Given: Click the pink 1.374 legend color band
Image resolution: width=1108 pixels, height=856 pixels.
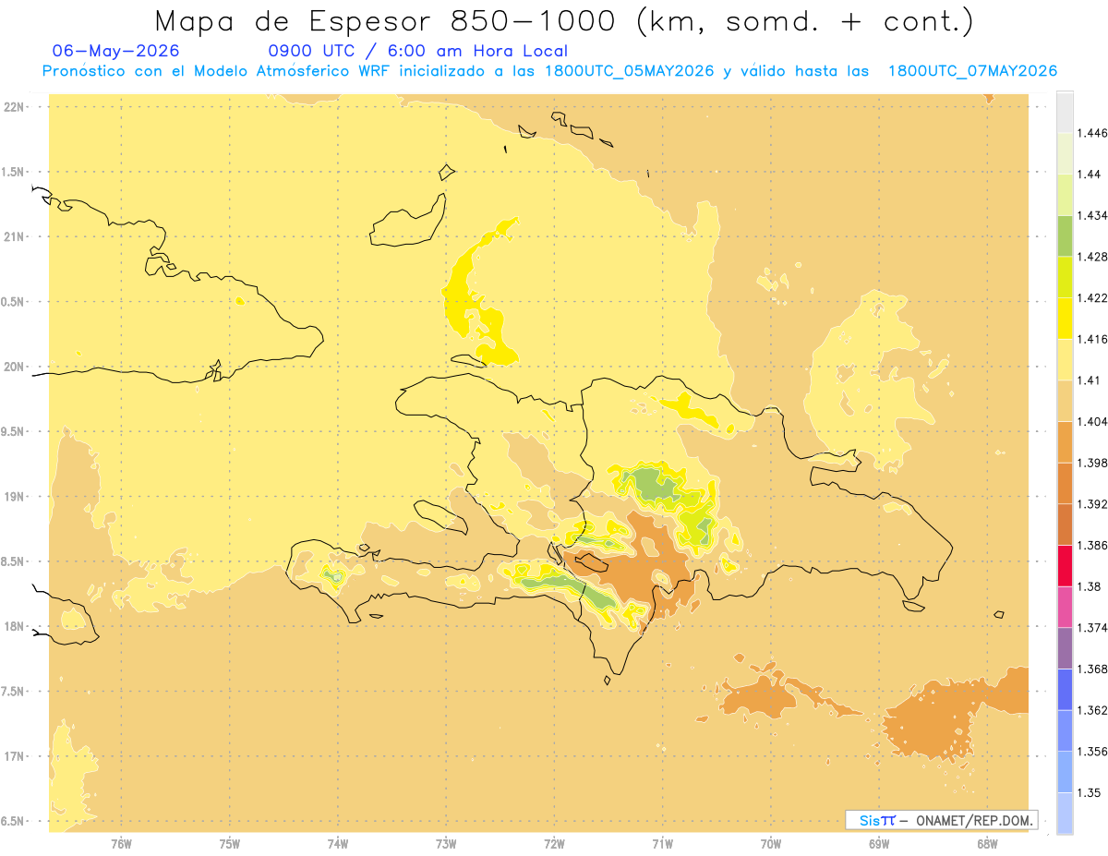Looking at the screenshot, I should pos(1065,607).
